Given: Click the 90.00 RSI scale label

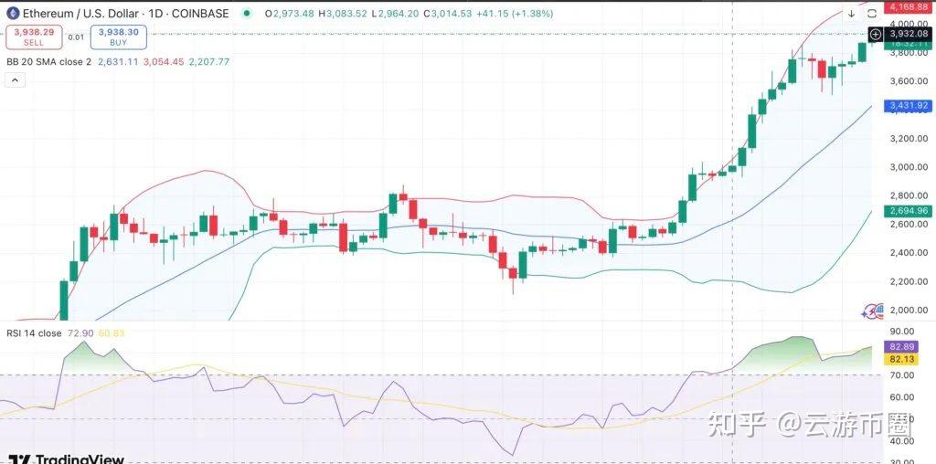Looking at the screenshot, I should click(x=902, y=331).
